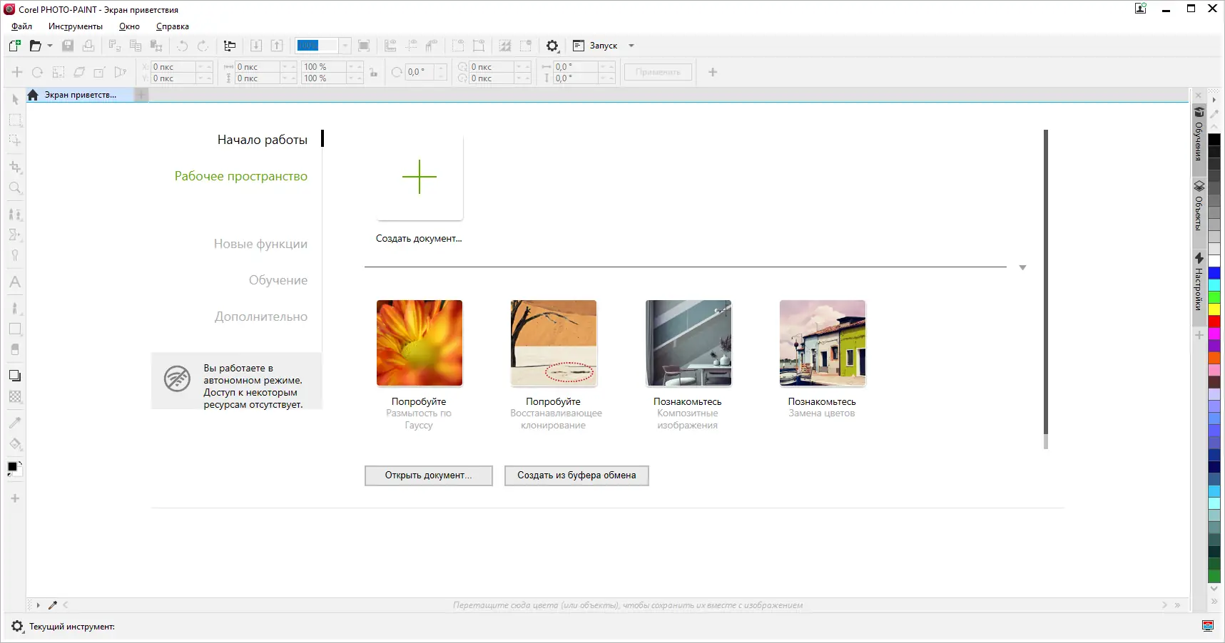Image resolution: width=1225 pixels, height=643 pixels.
Task: Expand the Open folder dropdown arrow
Action: (x=50, y=46)
